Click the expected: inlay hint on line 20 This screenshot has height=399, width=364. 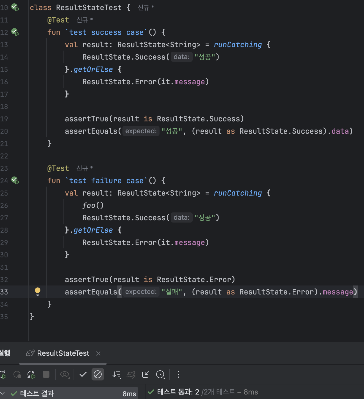pyautogui.click(x=141, y=131)
